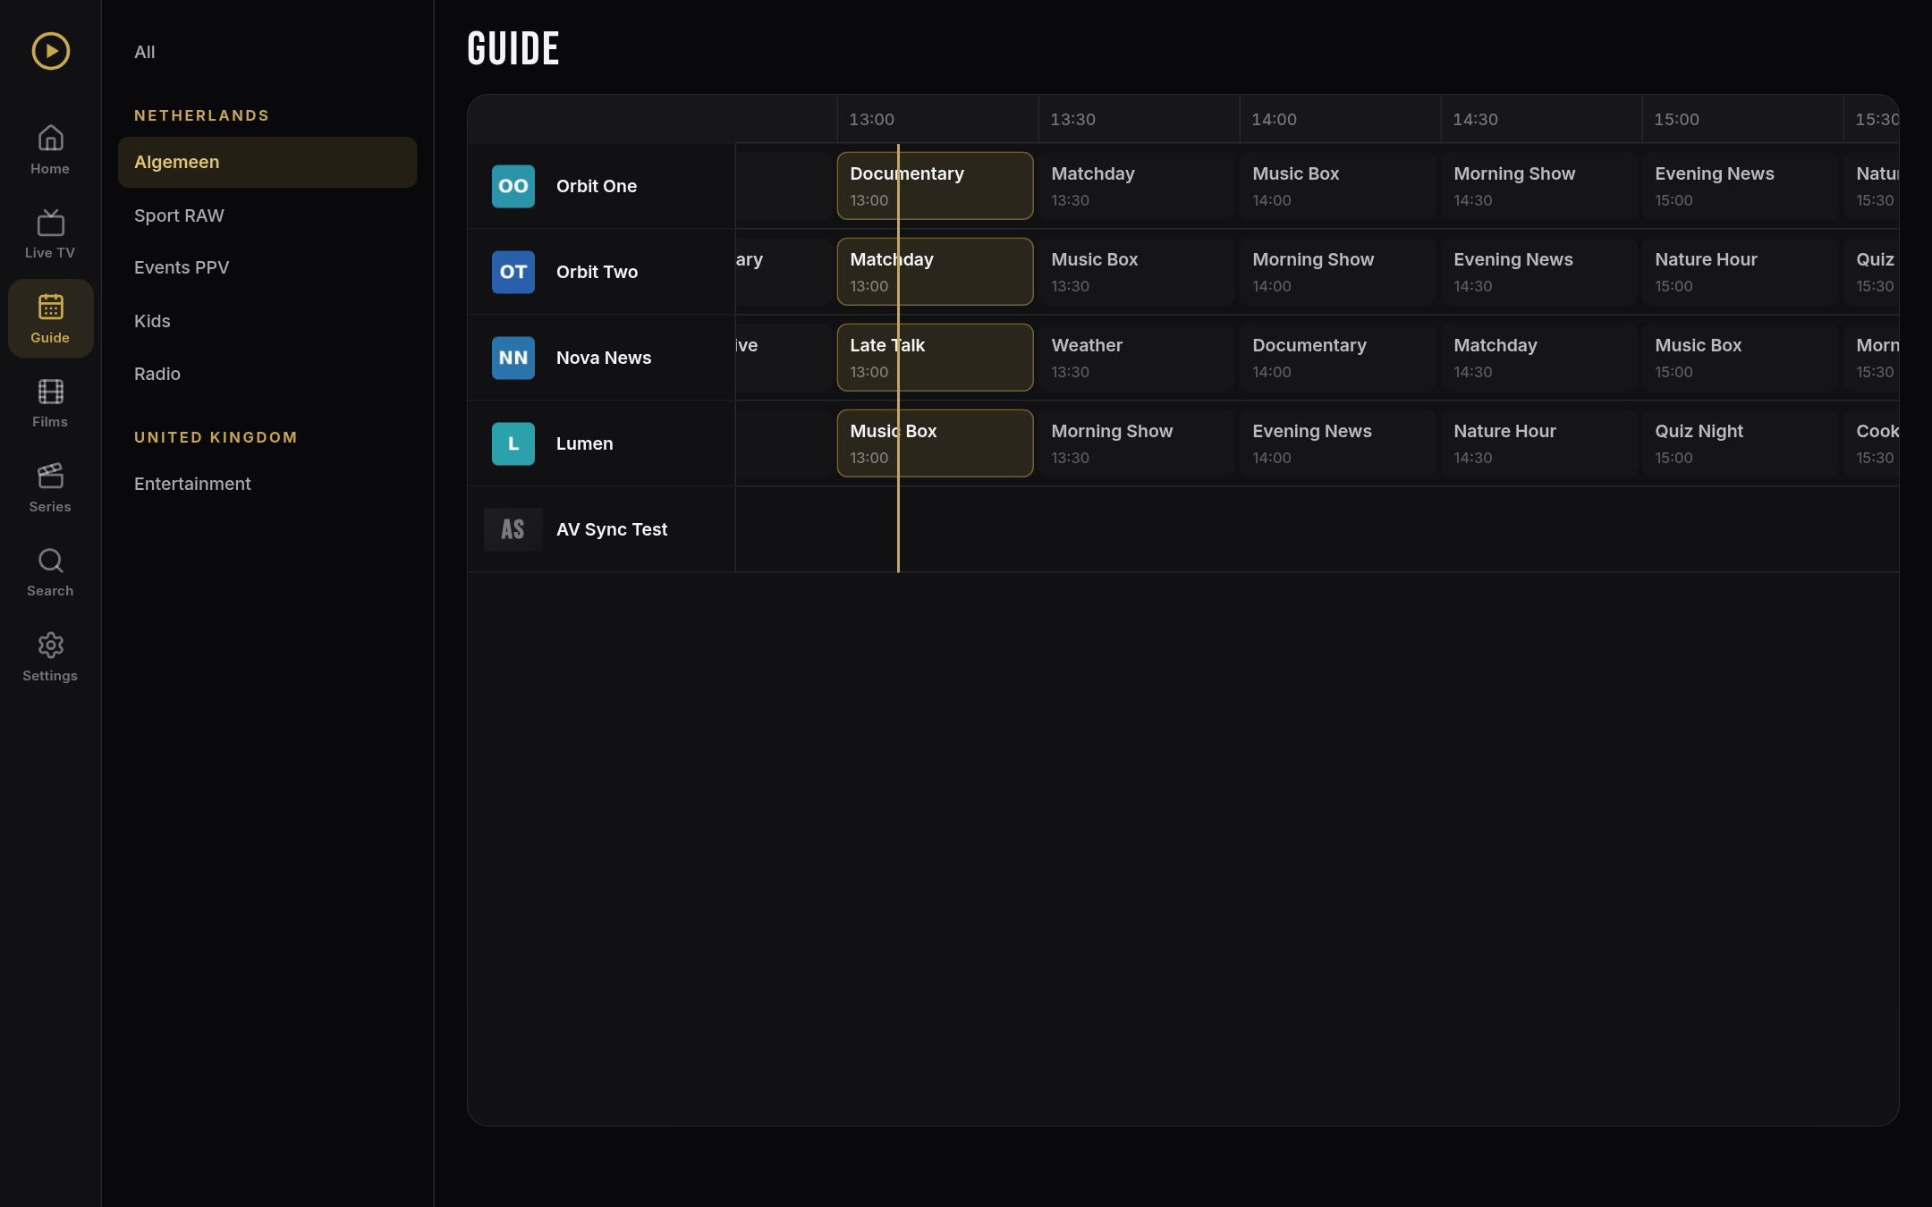Image resolution: width=1932 pixels, height=1207 pixels.
Task: Open Matchday 13:30 on Orbit One
Action: 1136,186
